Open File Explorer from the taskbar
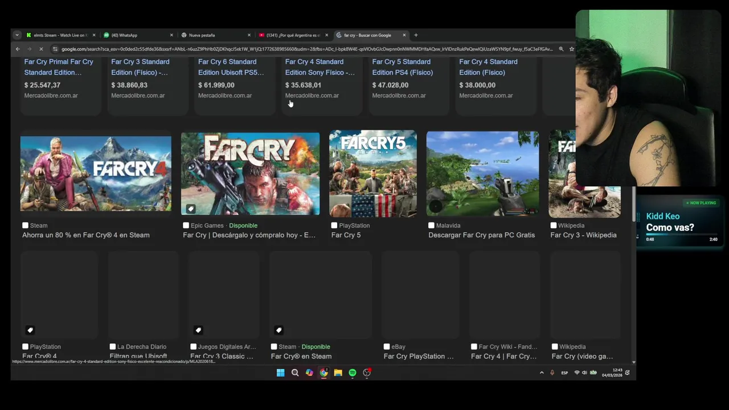Image resolution: width=729 pixels, height=410 pixels. [338, 373]
